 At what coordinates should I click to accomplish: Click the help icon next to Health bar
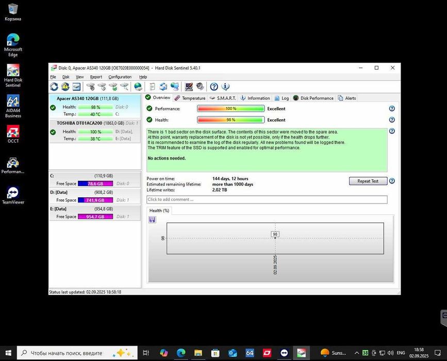[x=392, y=120]
